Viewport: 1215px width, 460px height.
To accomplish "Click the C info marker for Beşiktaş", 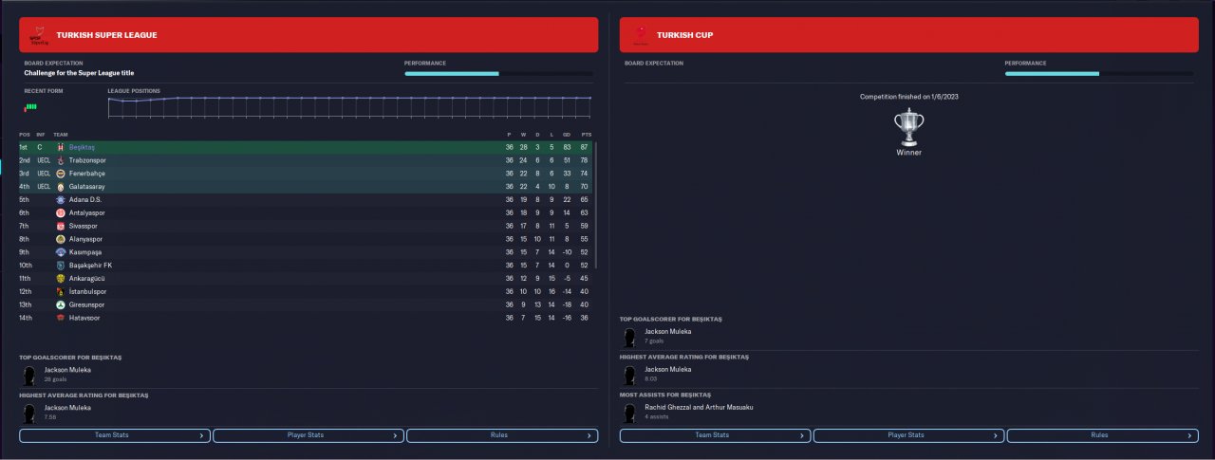I will (x=40, y=148).
